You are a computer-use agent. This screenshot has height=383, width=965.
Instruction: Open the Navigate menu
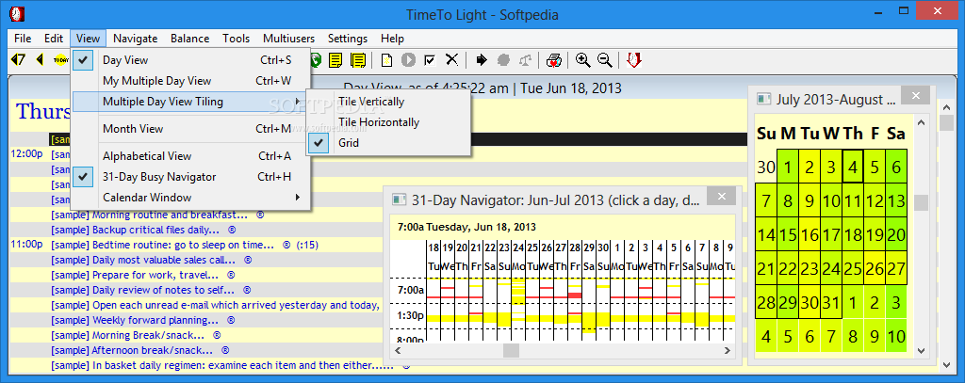(x=136, y=39)
